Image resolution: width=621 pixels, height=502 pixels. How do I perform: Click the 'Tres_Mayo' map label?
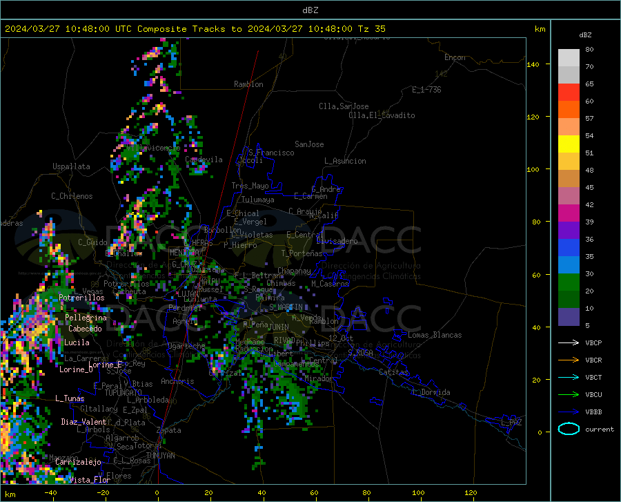(250, 186)
